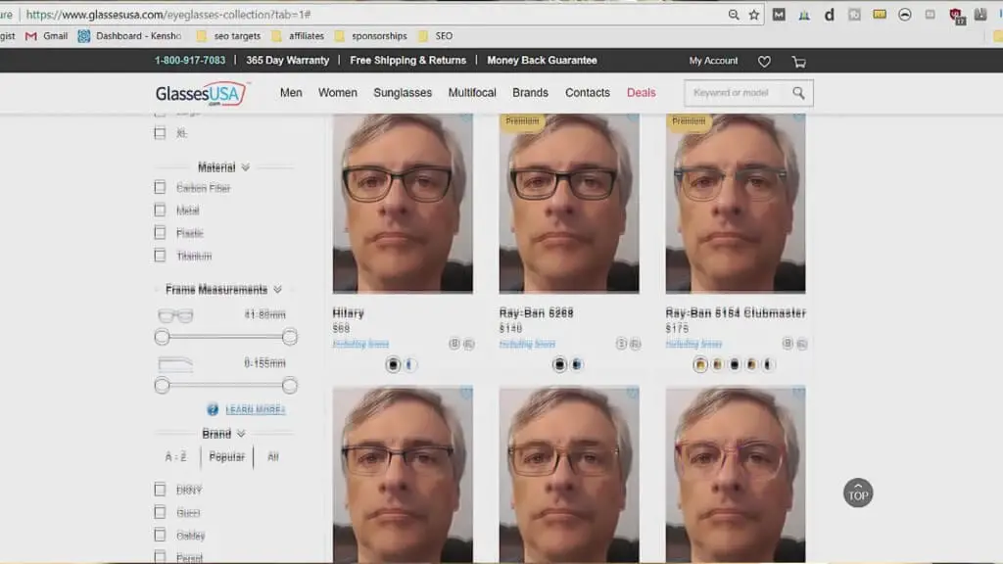Click lens width glasses icon
Viewport: 1003px width, 564px height.
pyautogui.click(x=175, y=315)
